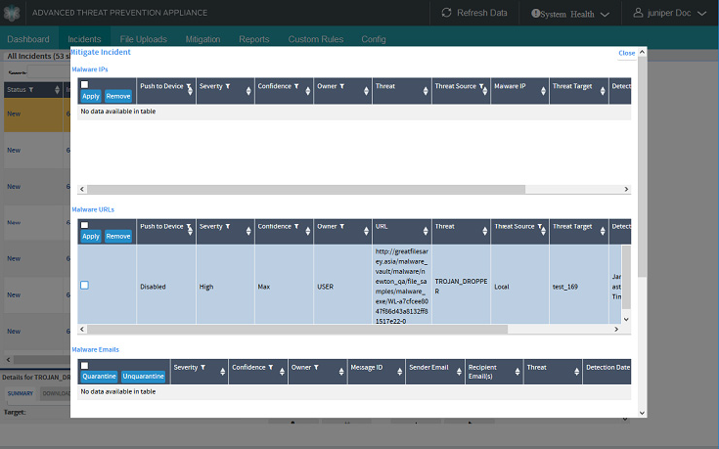Filter Threat Source in Malware URLs table
The height and width of the screenshot is (449, 719).
point(540,227)
